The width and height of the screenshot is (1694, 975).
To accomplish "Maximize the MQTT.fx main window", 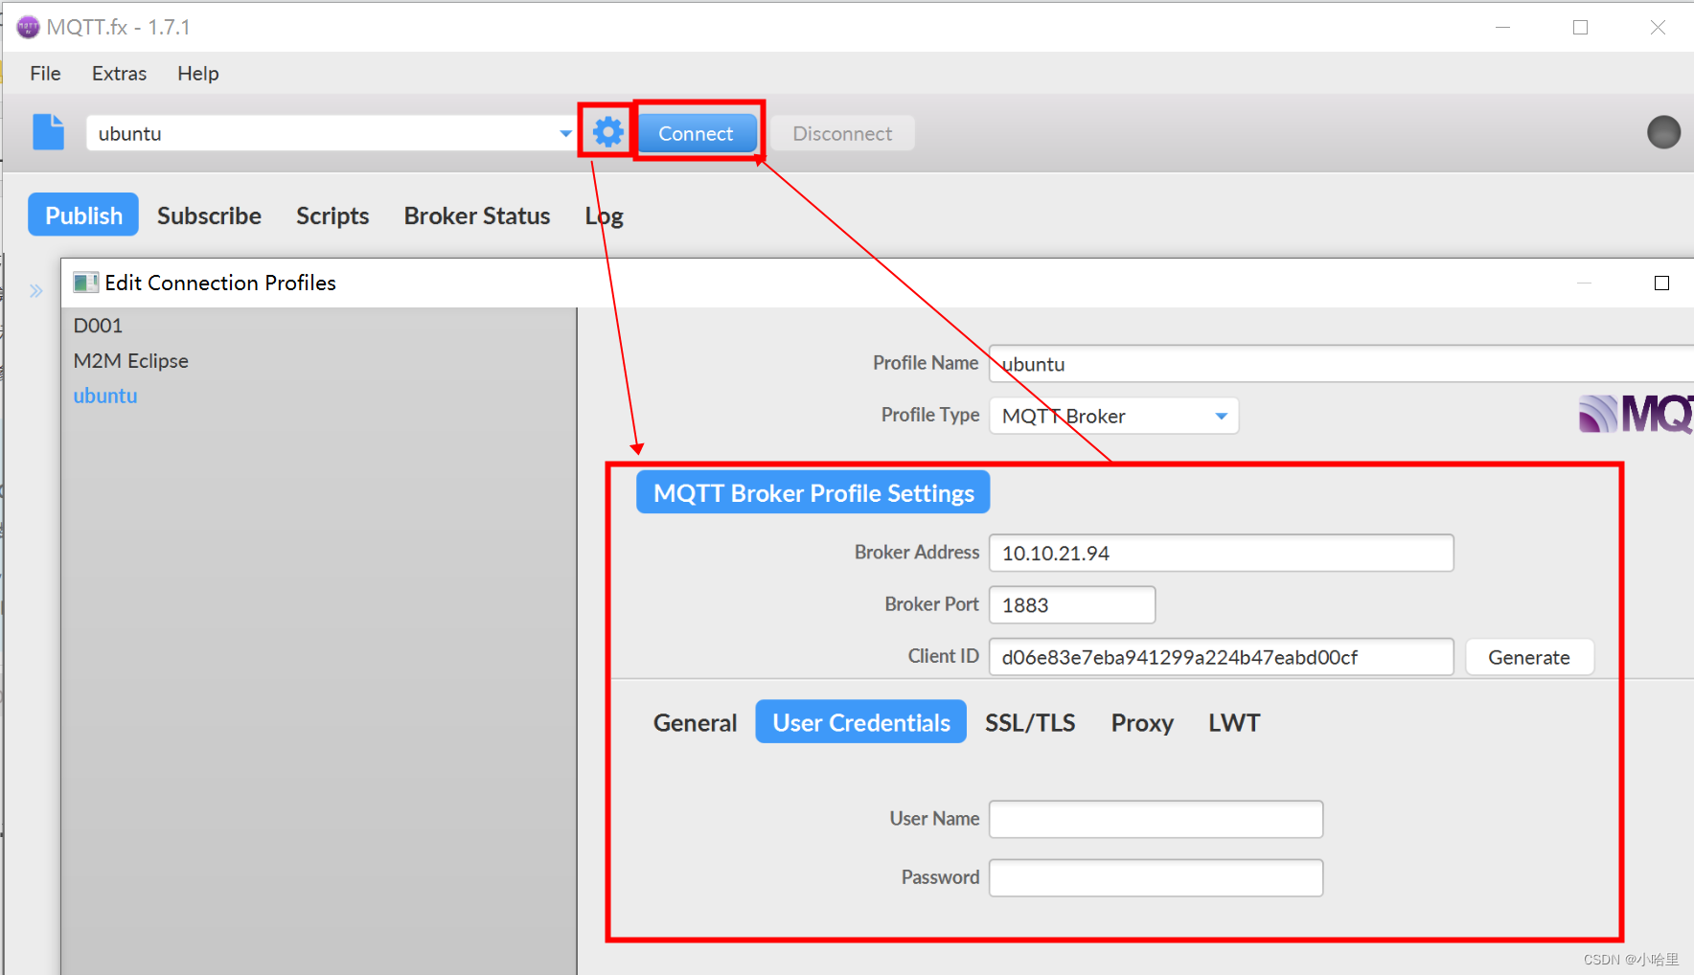I will [1580, 27].
